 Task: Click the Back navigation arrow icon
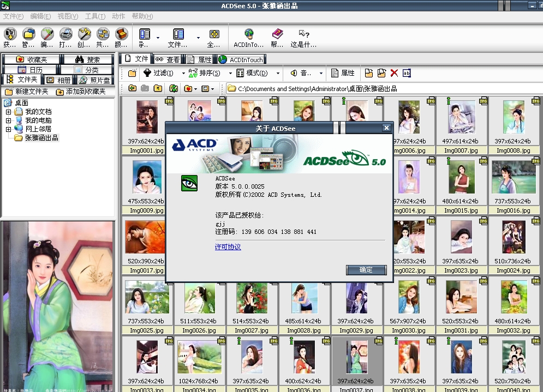pos(132,88)
